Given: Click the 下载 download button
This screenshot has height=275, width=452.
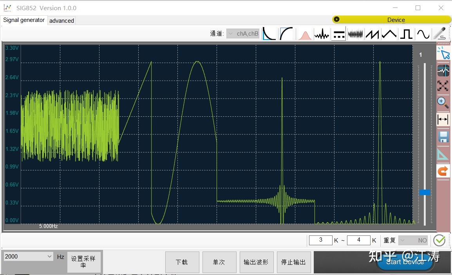Looking at the screenshot, I should pyautogui.click(x=182, y=262).
